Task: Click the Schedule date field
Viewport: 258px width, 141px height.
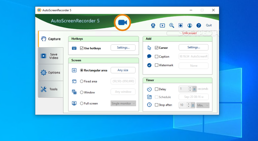Action: [x=193, y=97]
